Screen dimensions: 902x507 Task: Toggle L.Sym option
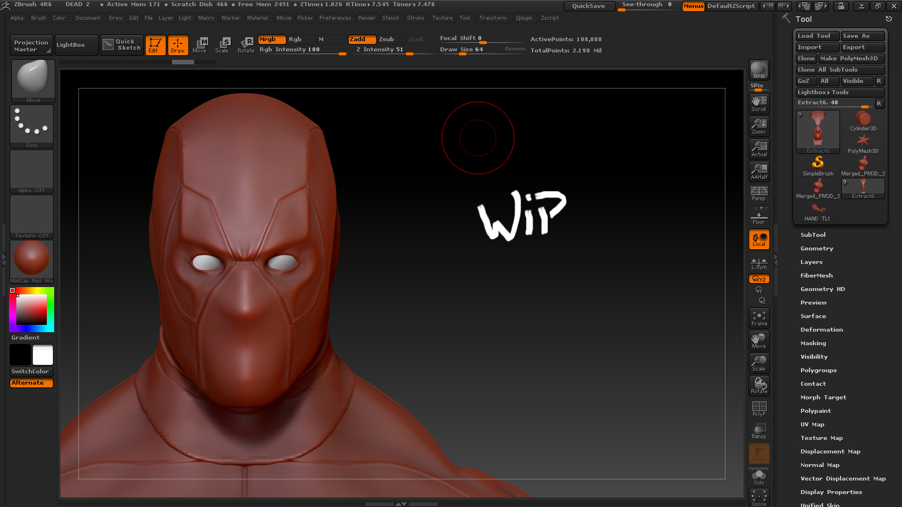click(x=759, y=263)
